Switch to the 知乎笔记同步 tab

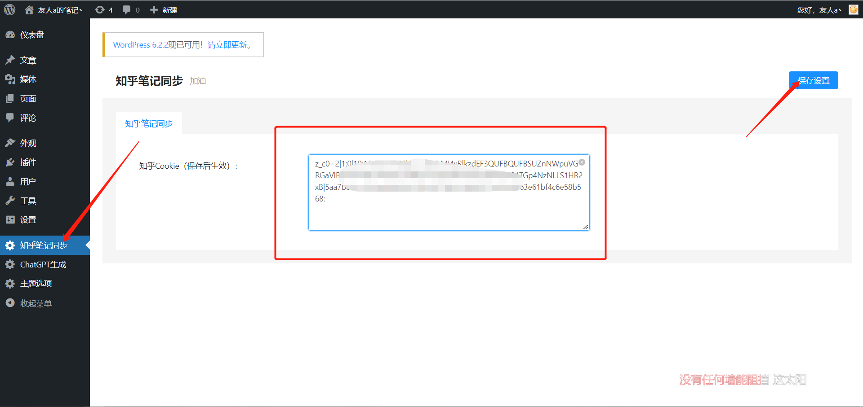149,123
